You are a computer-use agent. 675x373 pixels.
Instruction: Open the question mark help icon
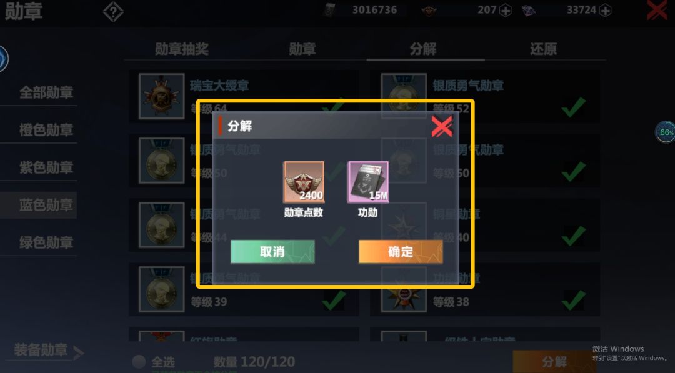113,12
